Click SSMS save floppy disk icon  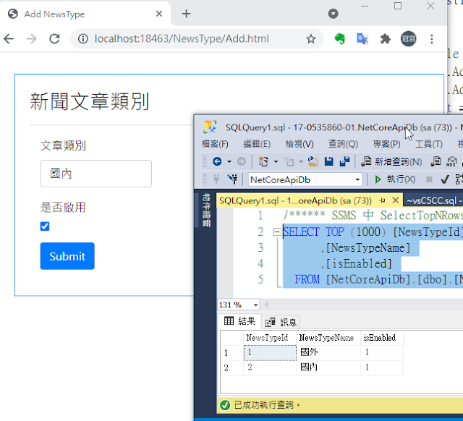tap(328, 161)
